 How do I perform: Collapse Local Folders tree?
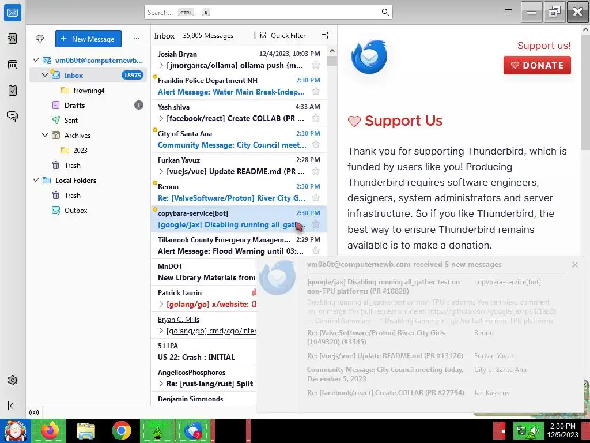pyautogui.click(x=36, y=180)
